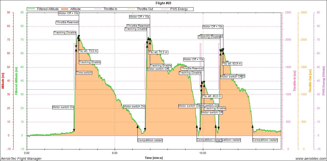
Task: Select the Throttle Out legend label
Action: click(145, 9)
